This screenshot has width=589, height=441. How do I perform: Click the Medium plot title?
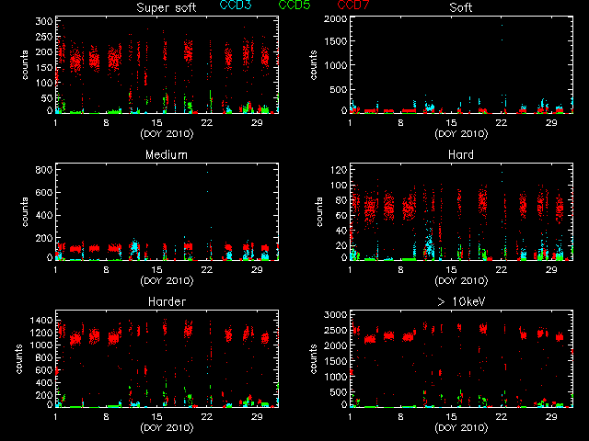point(167,154)
